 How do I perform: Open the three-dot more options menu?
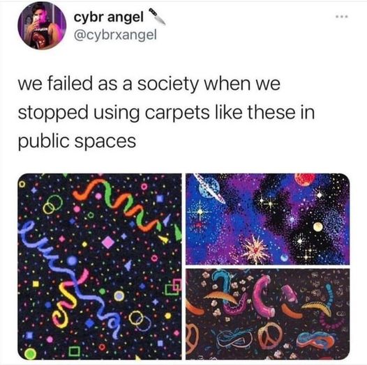pyautogui.click(x=342, y=17)
